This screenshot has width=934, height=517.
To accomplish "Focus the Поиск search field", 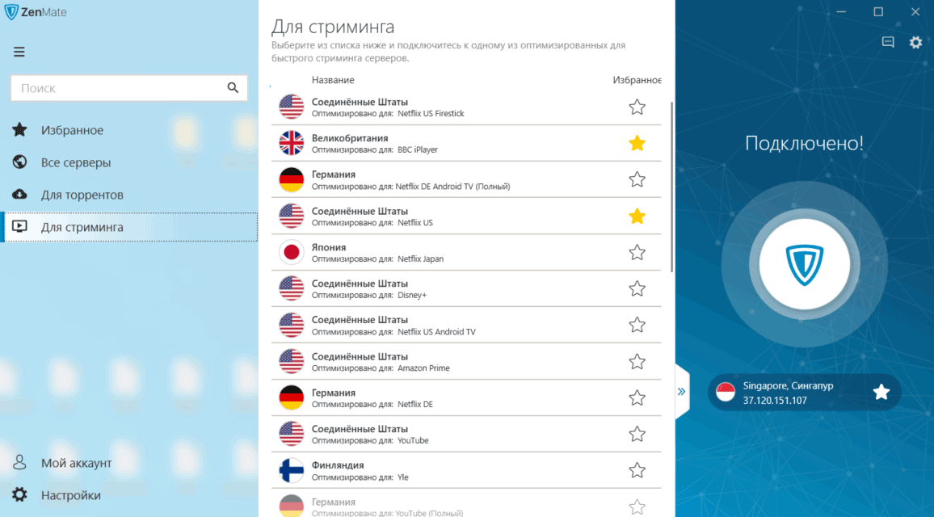I will (128, 88).
